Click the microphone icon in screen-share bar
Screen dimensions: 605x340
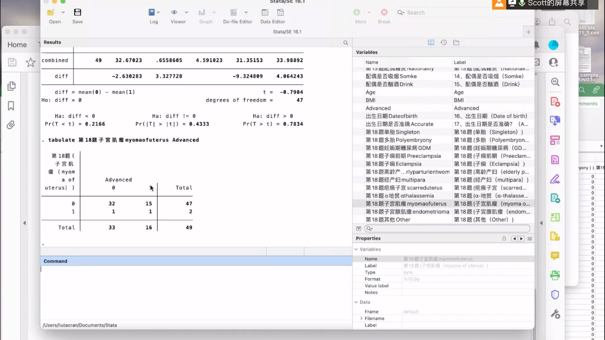tap(522, 3)
